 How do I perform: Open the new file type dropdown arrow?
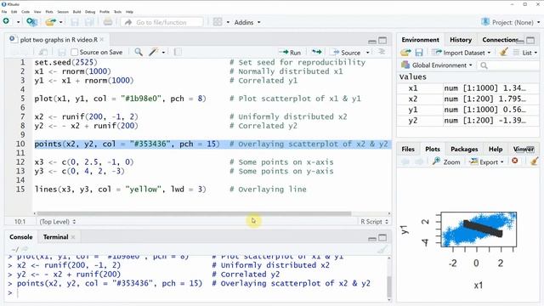point(18,22)
